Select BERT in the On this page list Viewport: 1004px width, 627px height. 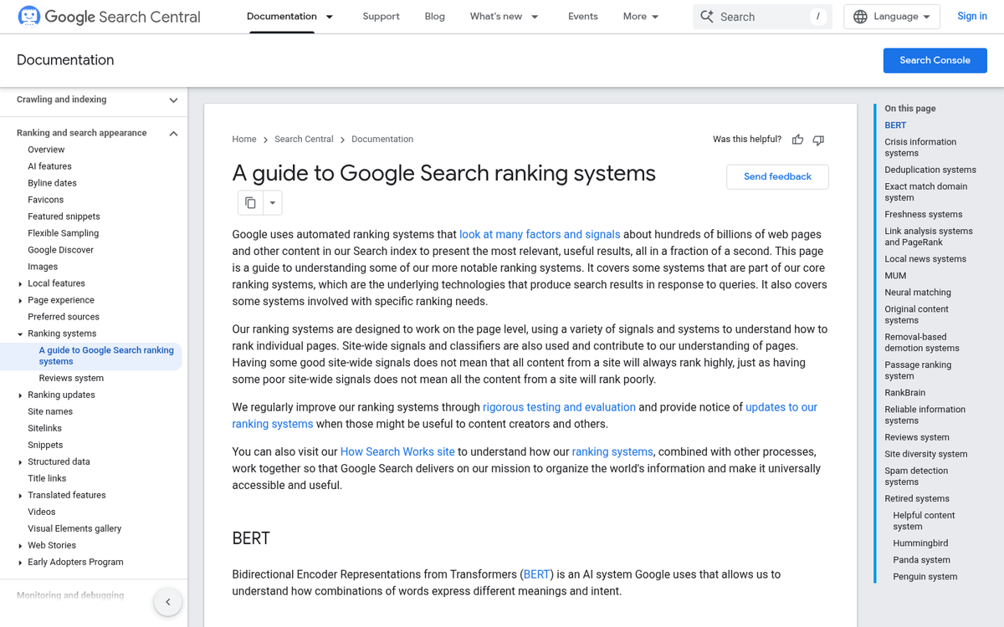895,125
